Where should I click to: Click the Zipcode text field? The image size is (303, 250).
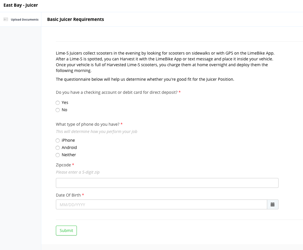[x=167, y=183]
